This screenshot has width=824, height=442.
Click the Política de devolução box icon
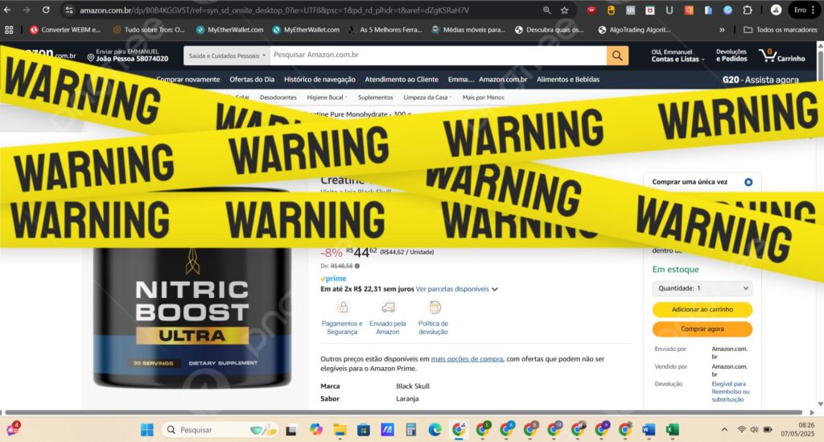point(434,308)
